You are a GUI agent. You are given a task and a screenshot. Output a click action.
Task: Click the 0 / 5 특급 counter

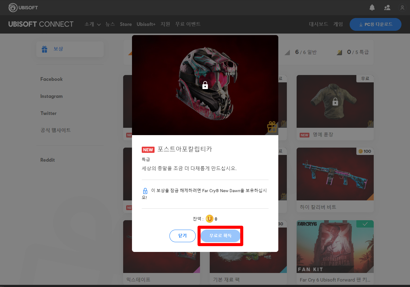pos(358,52)
